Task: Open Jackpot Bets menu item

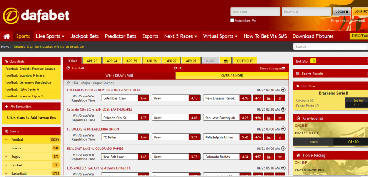Action: pos(85,36)
